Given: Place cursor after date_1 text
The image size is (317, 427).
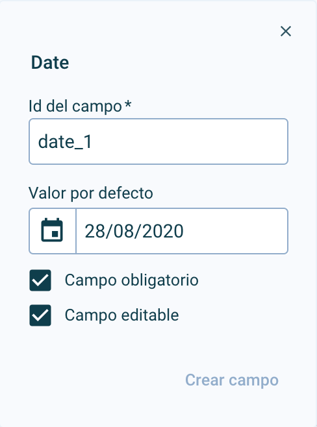Looking at the screenshot, I should click(x=93, y=142).
